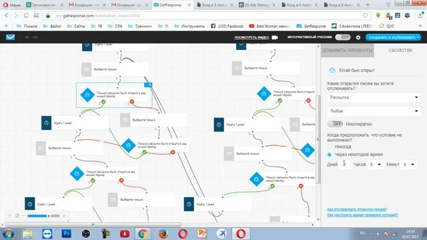
Task: Click the Дней input field
Action: click(344, 165)
